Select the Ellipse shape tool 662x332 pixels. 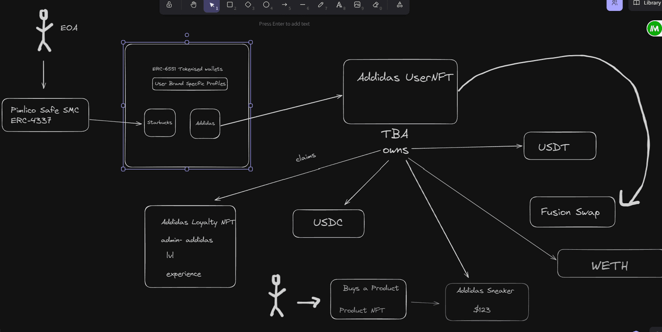(266, 5)
